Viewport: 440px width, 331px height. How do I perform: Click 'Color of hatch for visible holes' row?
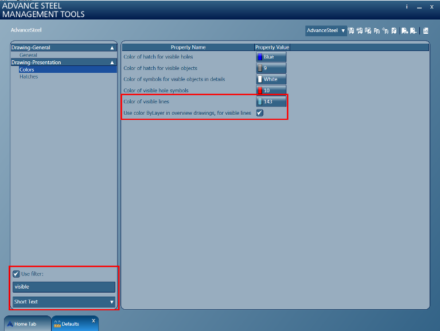pyautogui.click(x=158, y=57)
